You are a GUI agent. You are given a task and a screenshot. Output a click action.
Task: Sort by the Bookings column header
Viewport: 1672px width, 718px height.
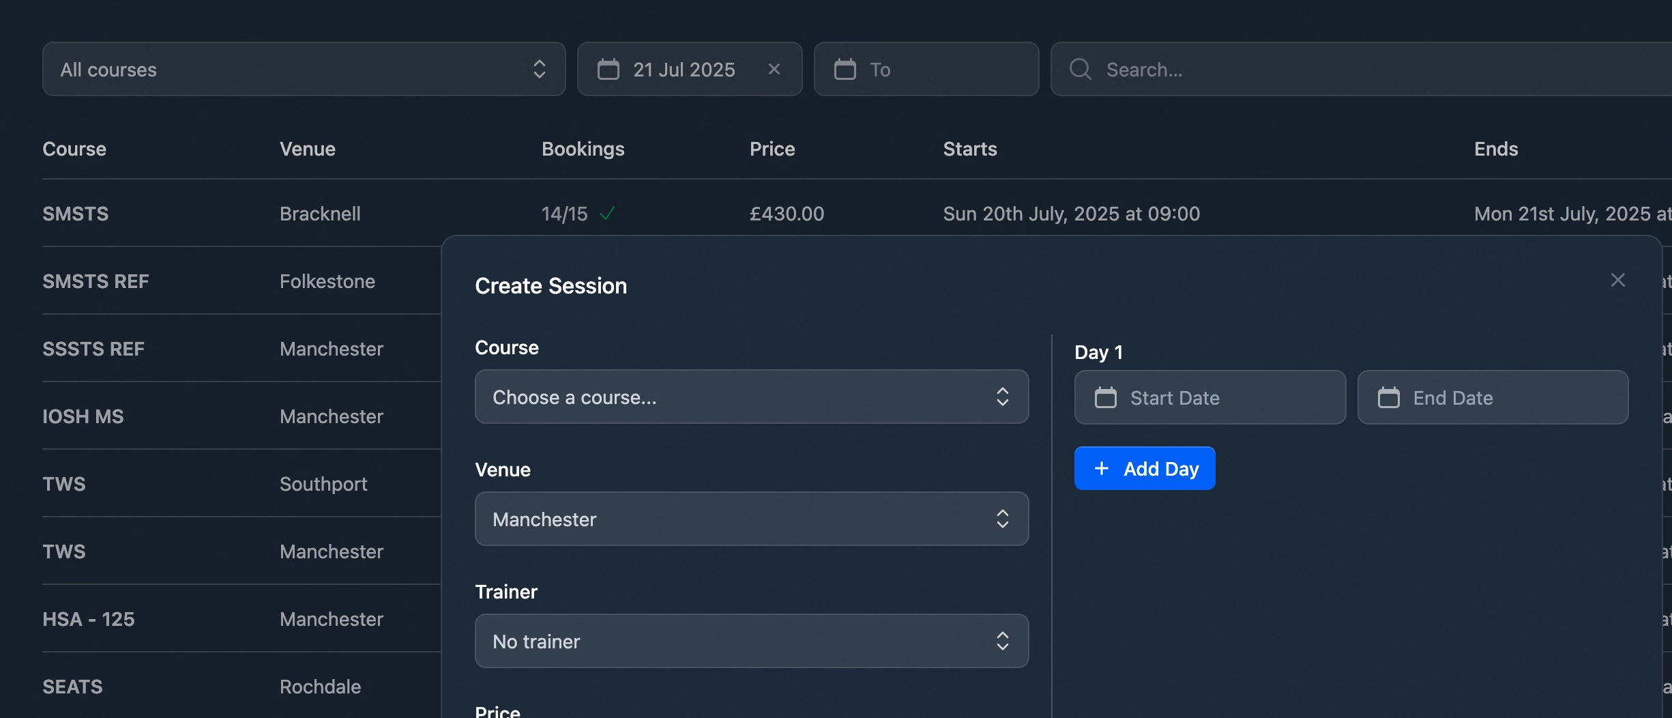tap(583, 149)
